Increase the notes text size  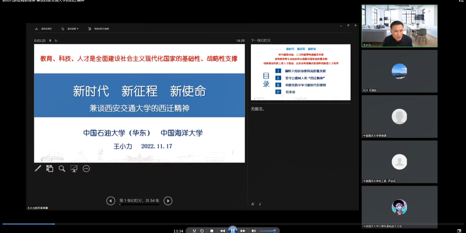pyautogui.click(x=253, y=204)
